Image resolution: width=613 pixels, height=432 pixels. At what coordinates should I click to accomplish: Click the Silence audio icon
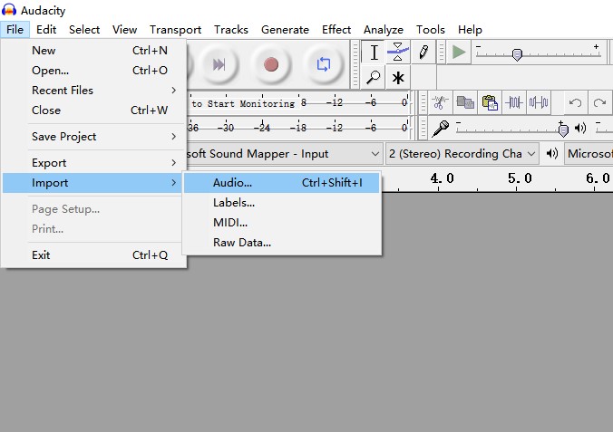539,102
